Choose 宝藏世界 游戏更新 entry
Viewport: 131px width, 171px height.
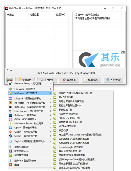tap(83, 114)
